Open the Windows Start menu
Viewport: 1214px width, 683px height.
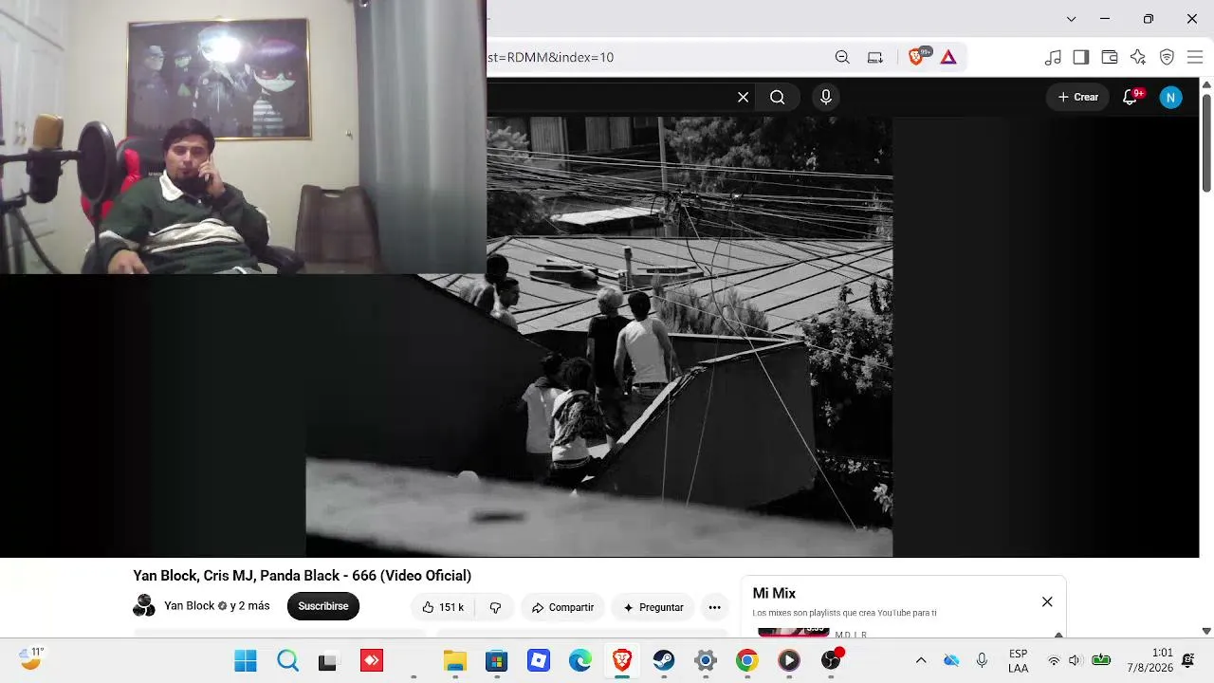coord(246,660)
